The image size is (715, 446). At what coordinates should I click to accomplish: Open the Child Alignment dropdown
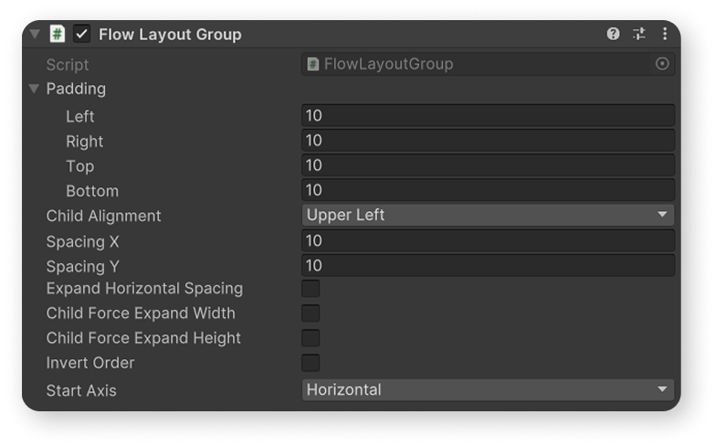[x=488, y=215]
